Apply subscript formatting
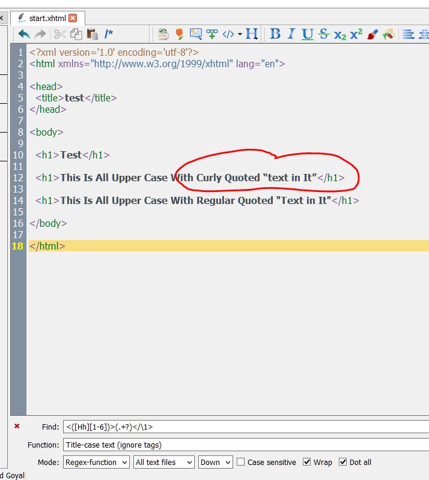429x480 pixels. [x=339, y=35]
